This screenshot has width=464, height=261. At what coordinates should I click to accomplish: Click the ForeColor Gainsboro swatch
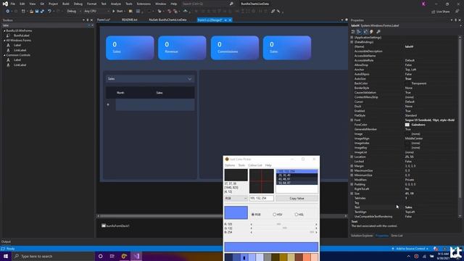[407, 125]
